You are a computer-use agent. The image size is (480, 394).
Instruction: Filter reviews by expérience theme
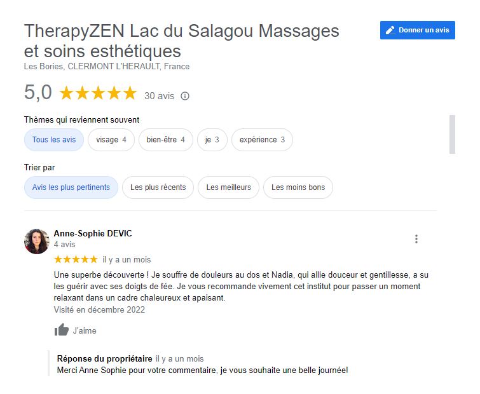262,140
